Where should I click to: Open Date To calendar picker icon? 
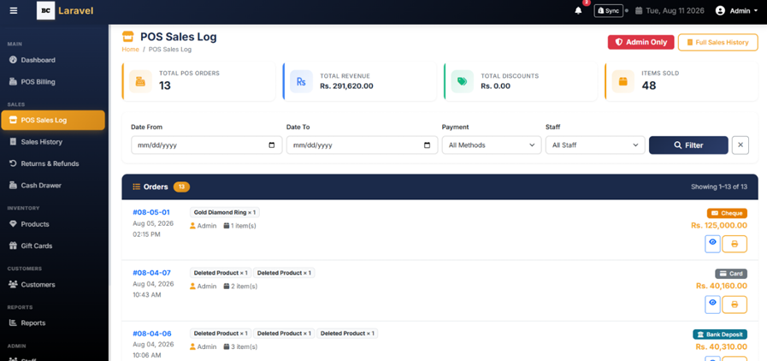[x=427, y=145]
